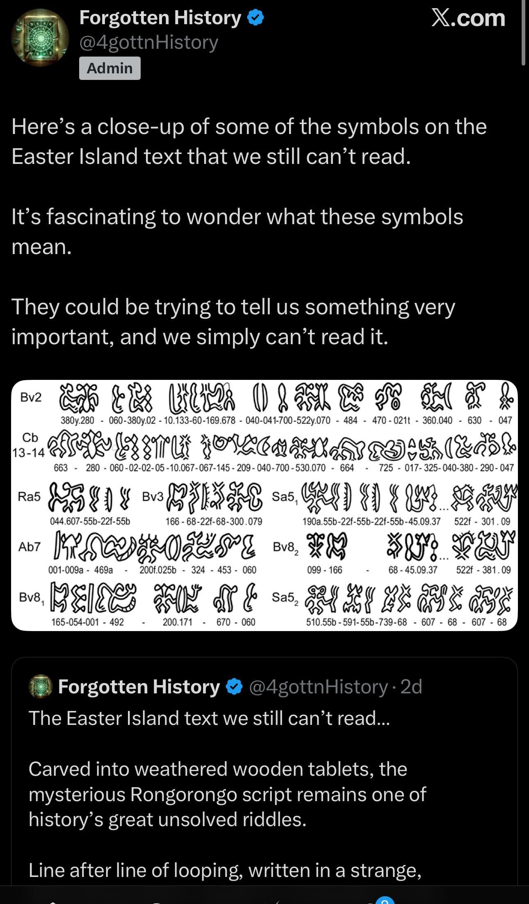Open the quoted post's "Carved into weathered" paragraph

point(227,794)
